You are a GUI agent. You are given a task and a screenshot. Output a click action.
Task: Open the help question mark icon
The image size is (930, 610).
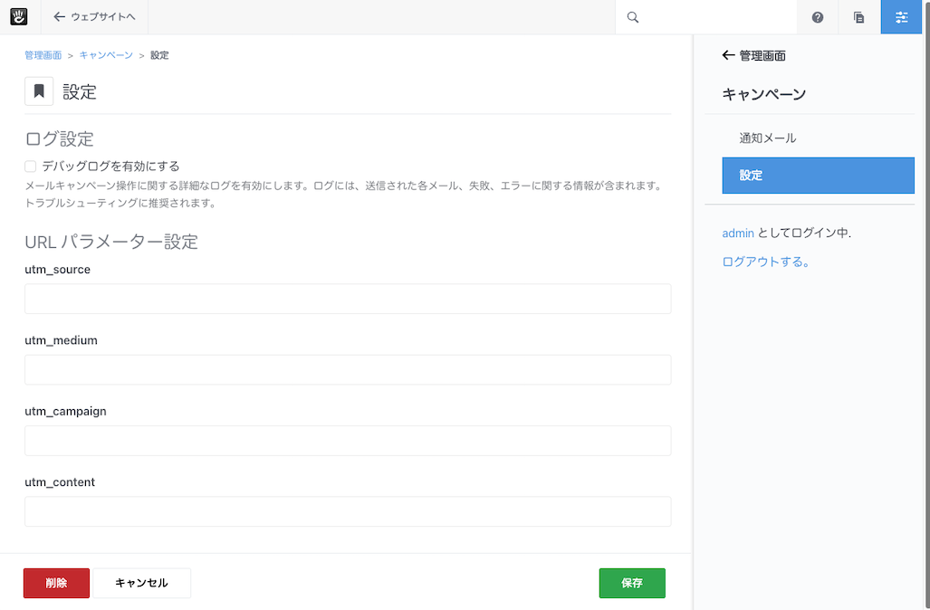[818, 17]
